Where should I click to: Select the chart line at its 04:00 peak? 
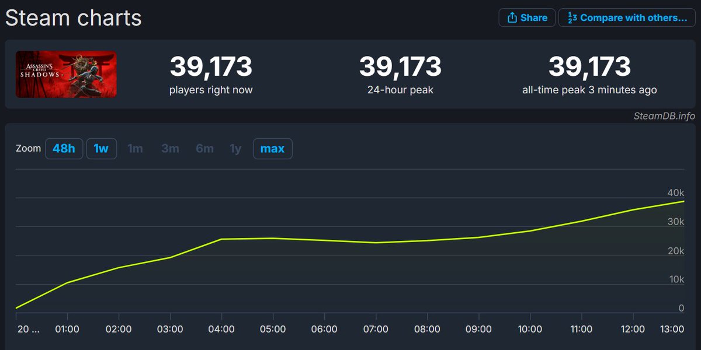[x=221, y=239]
